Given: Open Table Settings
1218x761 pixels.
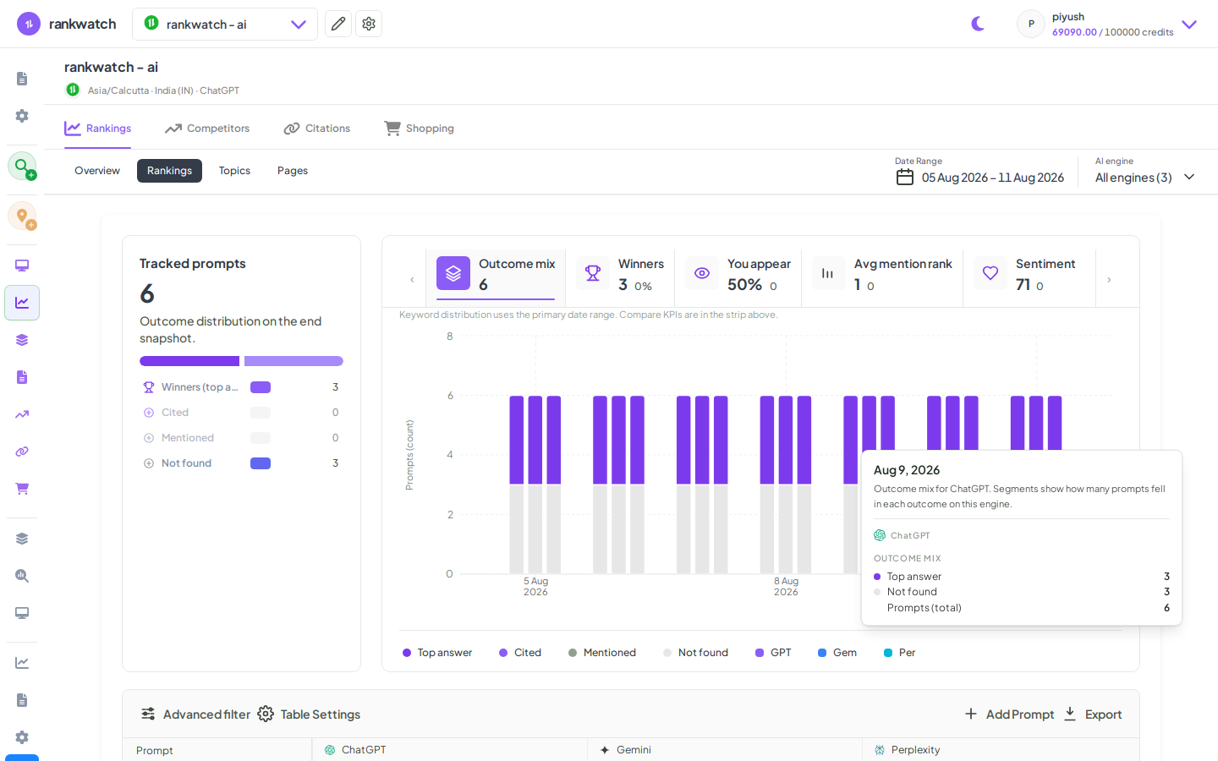Looking at the screenshot, I should click(309, 714).
